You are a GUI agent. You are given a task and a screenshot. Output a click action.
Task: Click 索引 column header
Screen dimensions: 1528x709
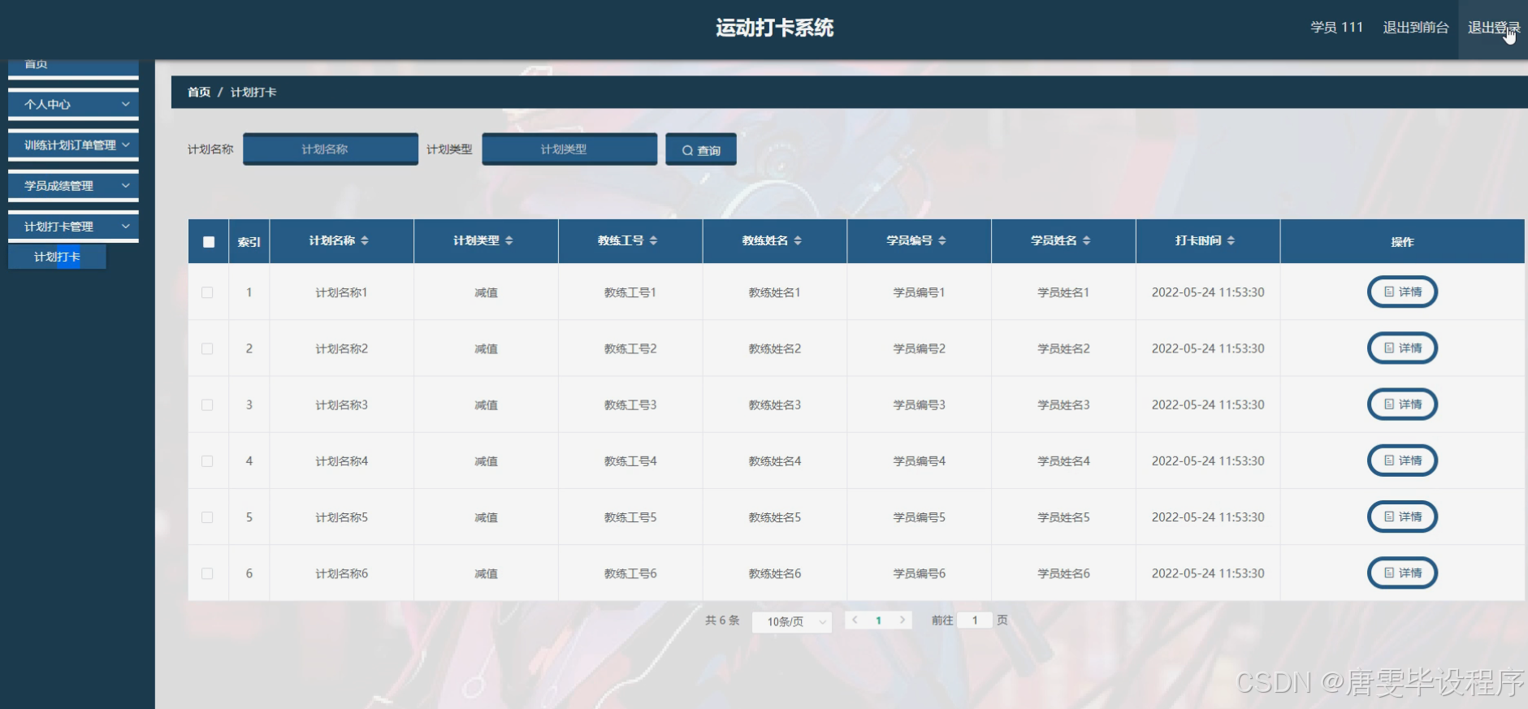tap(249, 242)
